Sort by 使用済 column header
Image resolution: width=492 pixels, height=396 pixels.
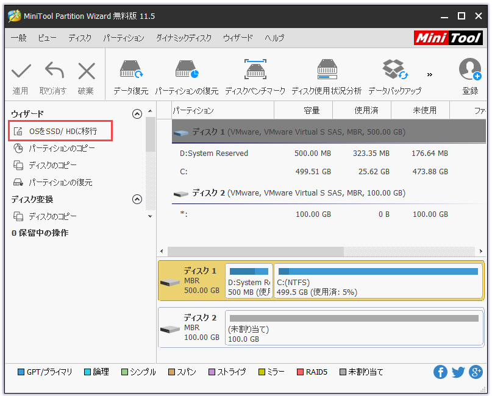[x=362, y=110]
